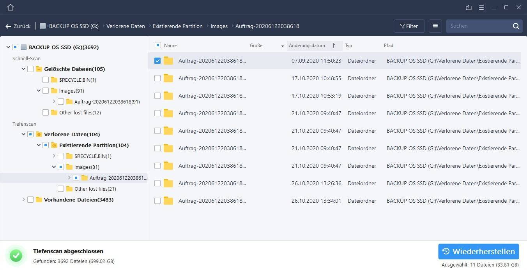Image resolution: width=527 pixels, height=270 pixels.
Task: Check the Gelöschte Dateien(105) checkbox
Action: 30,69
